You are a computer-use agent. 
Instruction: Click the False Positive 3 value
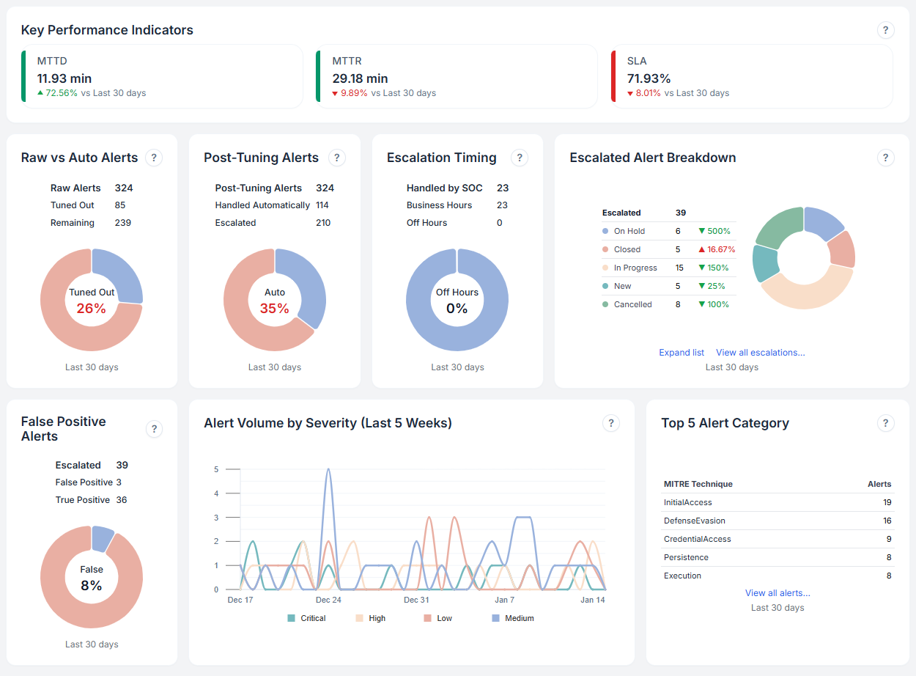(119, 482)
